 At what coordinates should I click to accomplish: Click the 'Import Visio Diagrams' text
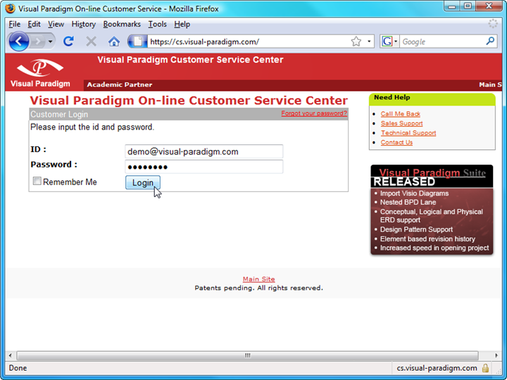click(x=414, y=194)
